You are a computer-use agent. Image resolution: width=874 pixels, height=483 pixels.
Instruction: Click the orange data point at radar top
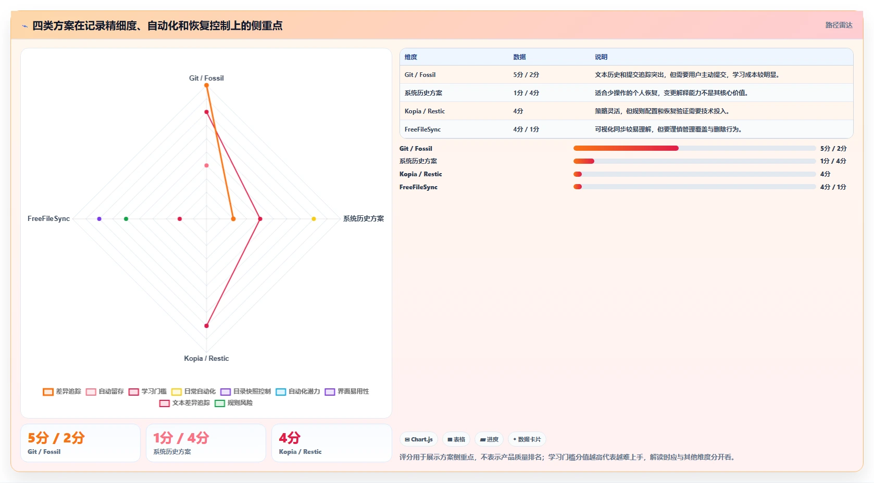pos(206,85)
